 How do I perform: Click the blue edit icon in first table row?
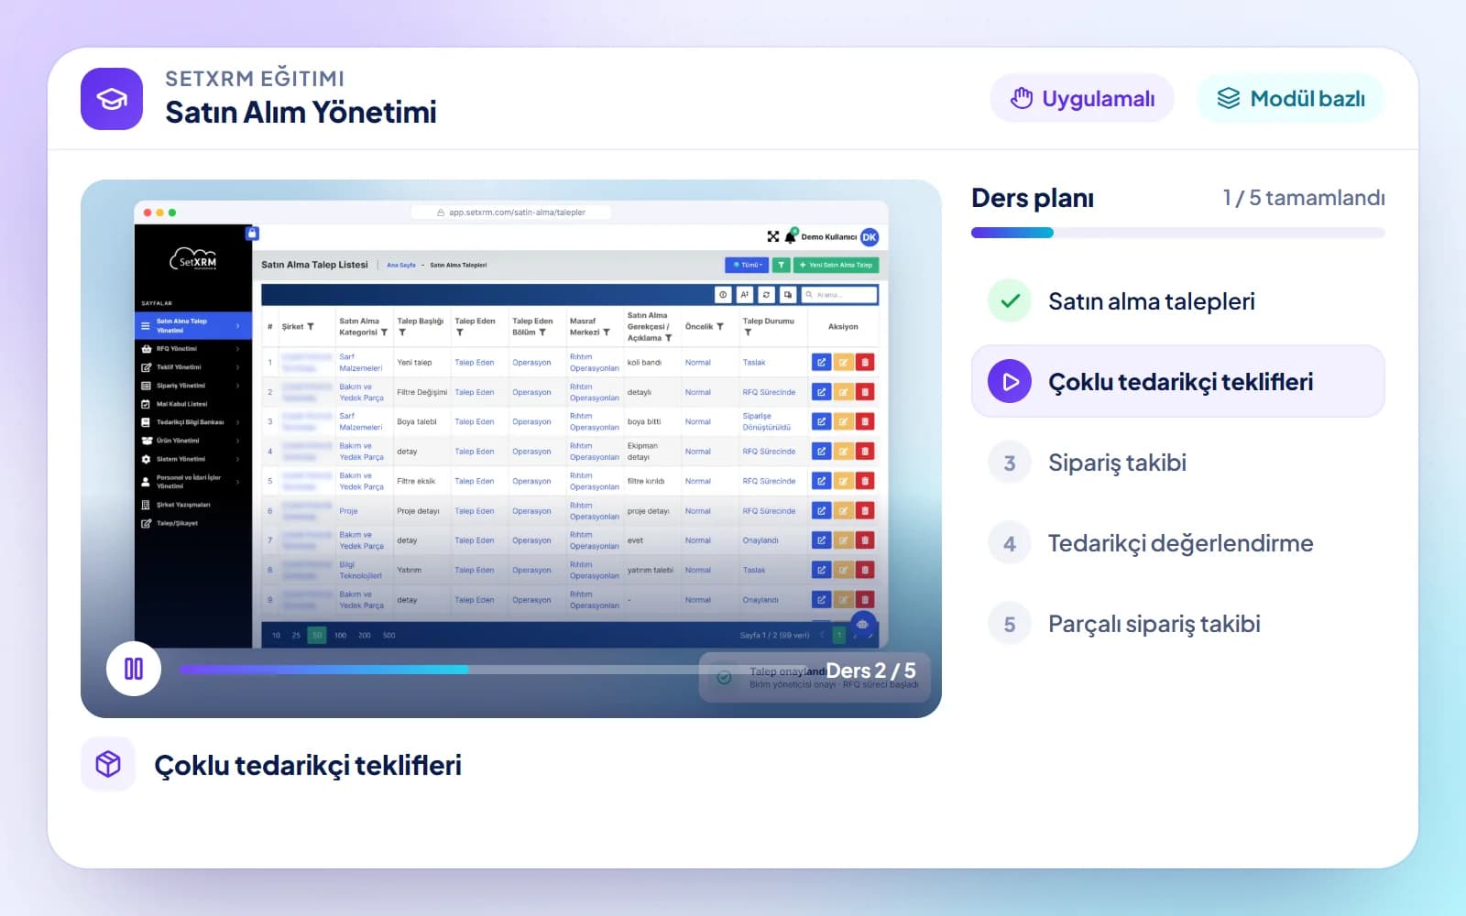click(x=821, y=363)
